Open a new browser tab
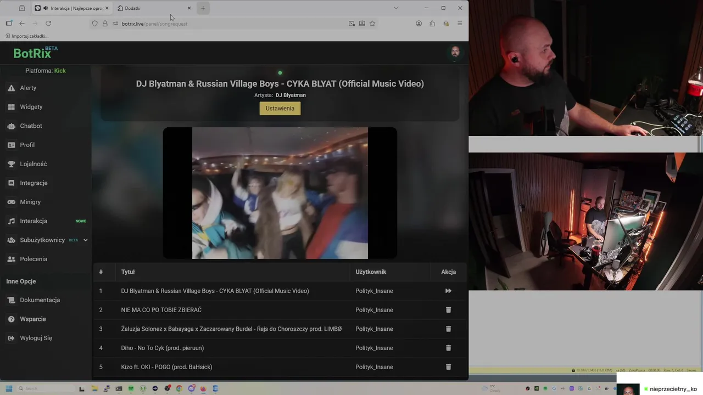 coord(203,8)
